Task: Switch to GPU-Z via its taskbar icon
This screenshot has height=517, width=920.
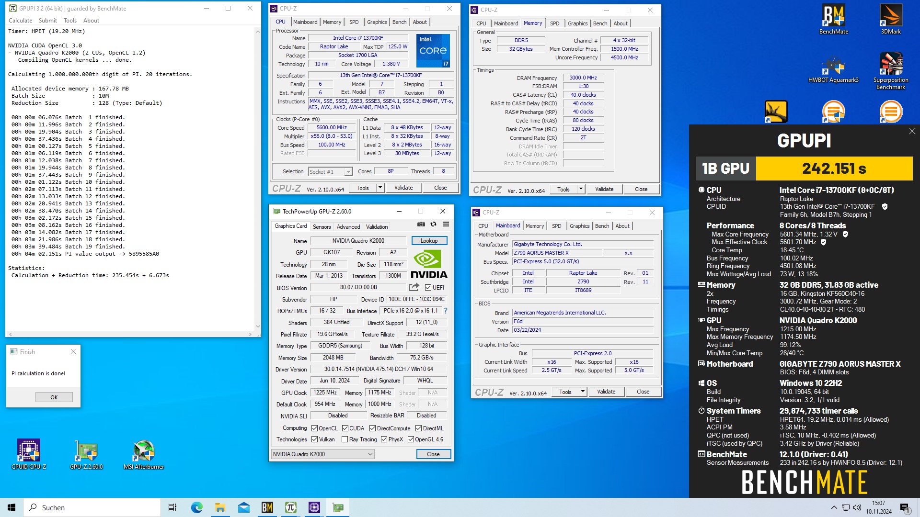Action: coord(338,507)
